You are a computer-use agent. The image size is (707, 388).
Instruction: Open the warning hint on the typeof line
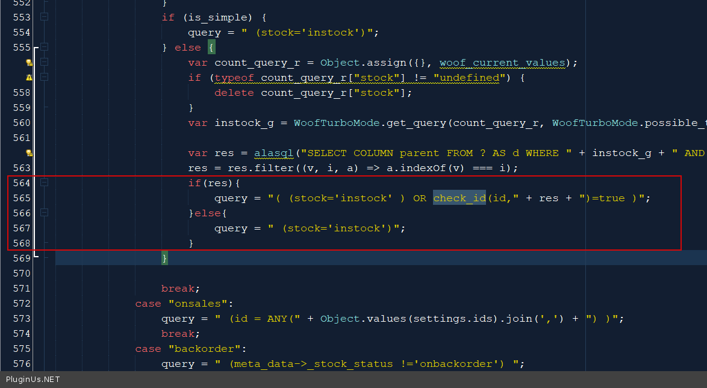coord(29,78)
